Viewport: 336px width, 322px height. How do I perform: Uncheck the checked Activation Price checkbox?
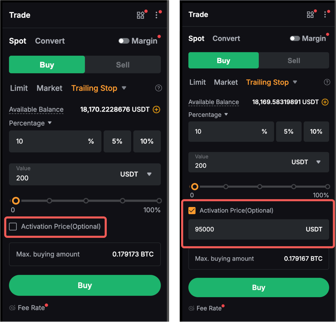[x=192, y=211]
